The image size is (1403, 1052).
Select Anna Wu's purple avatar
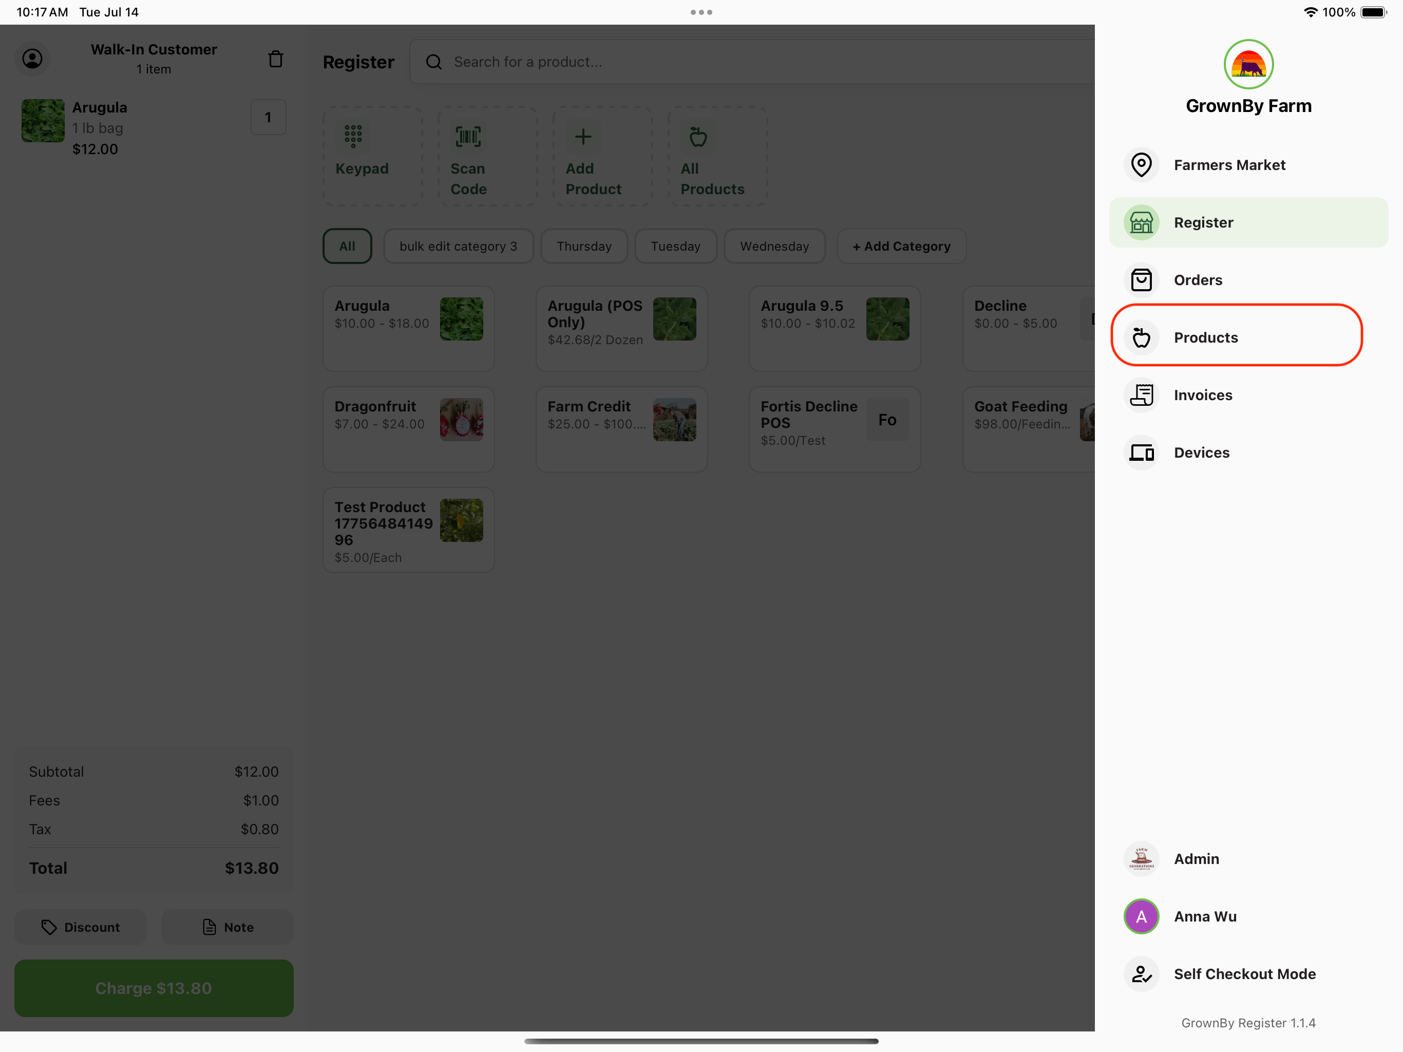click(1141, 916)
